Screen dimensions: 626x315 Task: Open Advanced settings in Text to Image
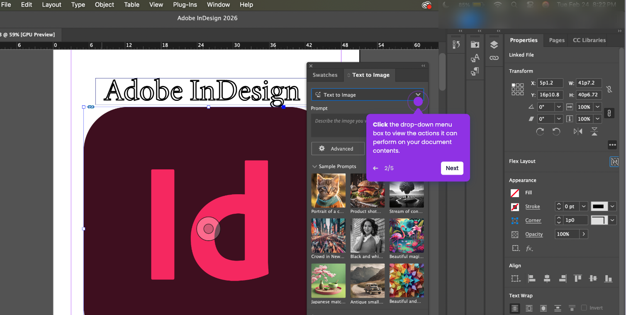pos(338,149)
